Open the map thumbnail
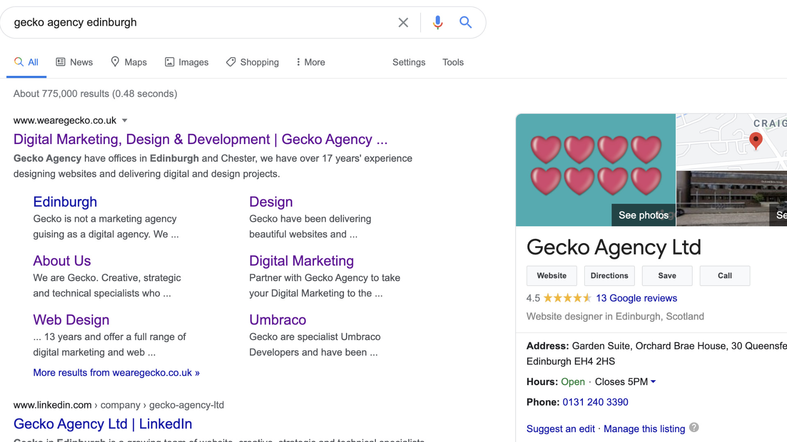 pyautogui.click(x=732, y=142)
